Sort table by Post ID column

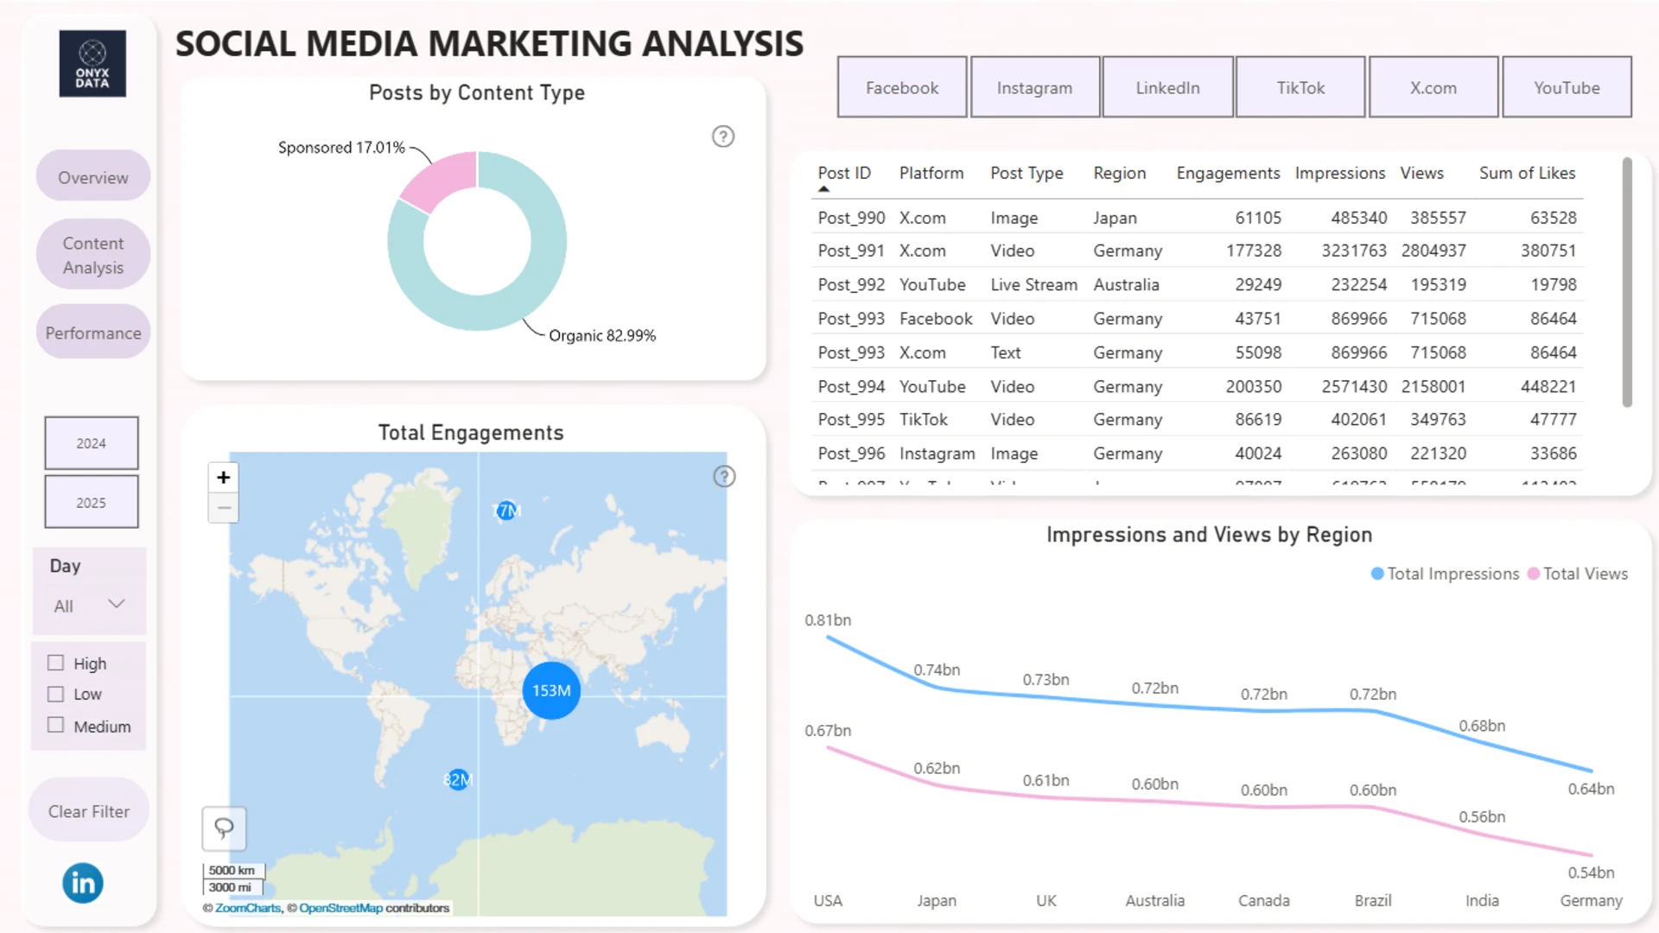point(843,173)
